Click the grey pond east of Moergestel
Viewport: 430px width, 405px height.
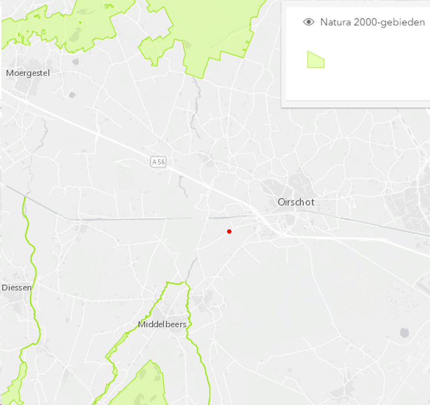75,61
